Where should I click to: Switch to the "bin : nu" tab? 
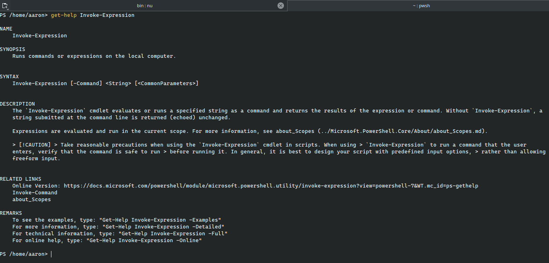tap(145, 6)
